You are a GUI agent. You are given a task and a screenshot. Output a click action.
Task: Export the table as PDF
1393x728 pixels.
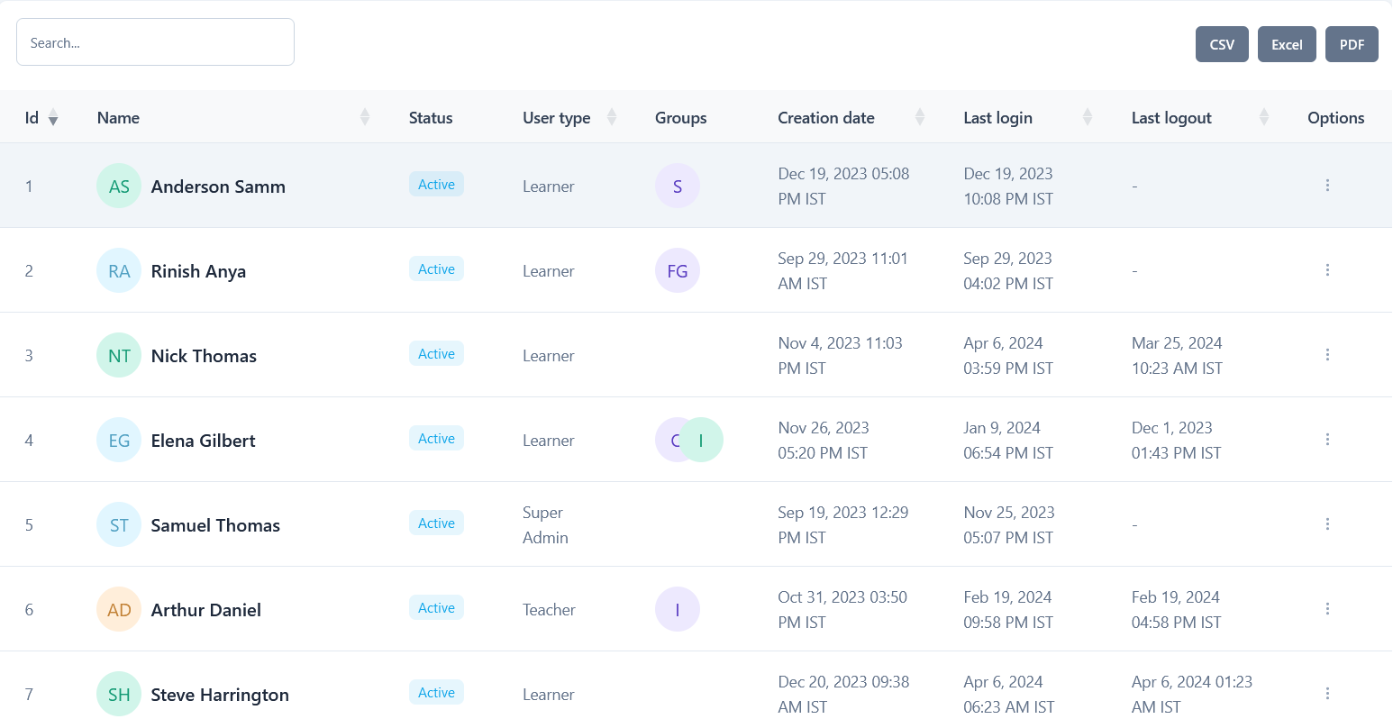coord(1352,43)
